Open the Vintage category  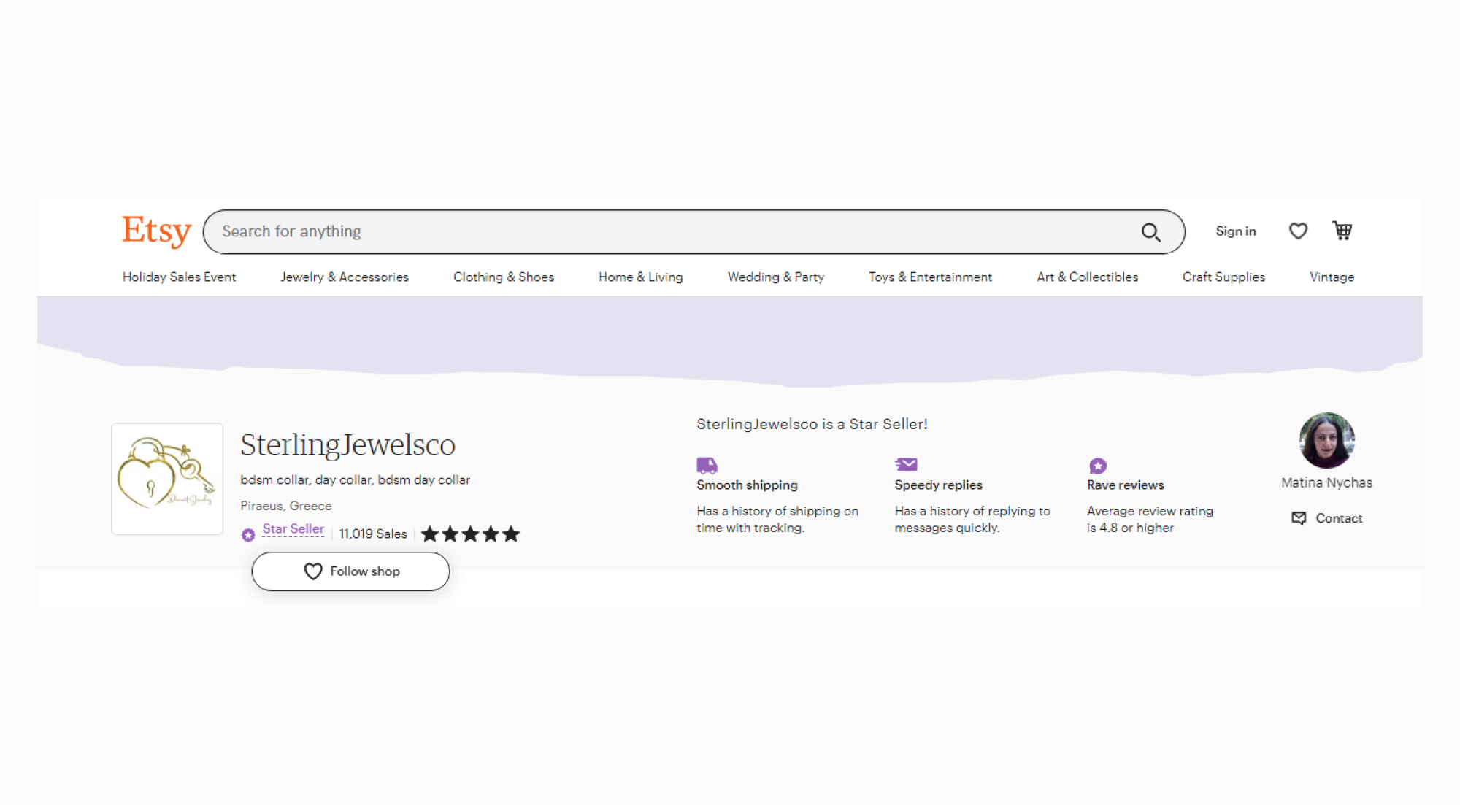pos(1332,277)
